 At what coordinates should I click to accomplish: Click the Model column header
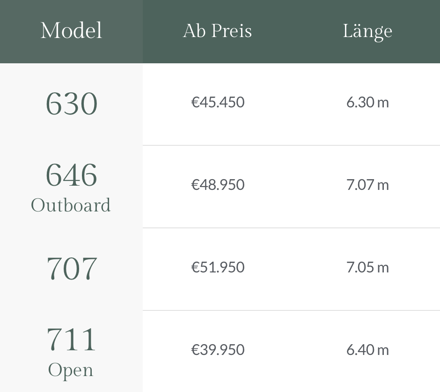click(71, 31)
